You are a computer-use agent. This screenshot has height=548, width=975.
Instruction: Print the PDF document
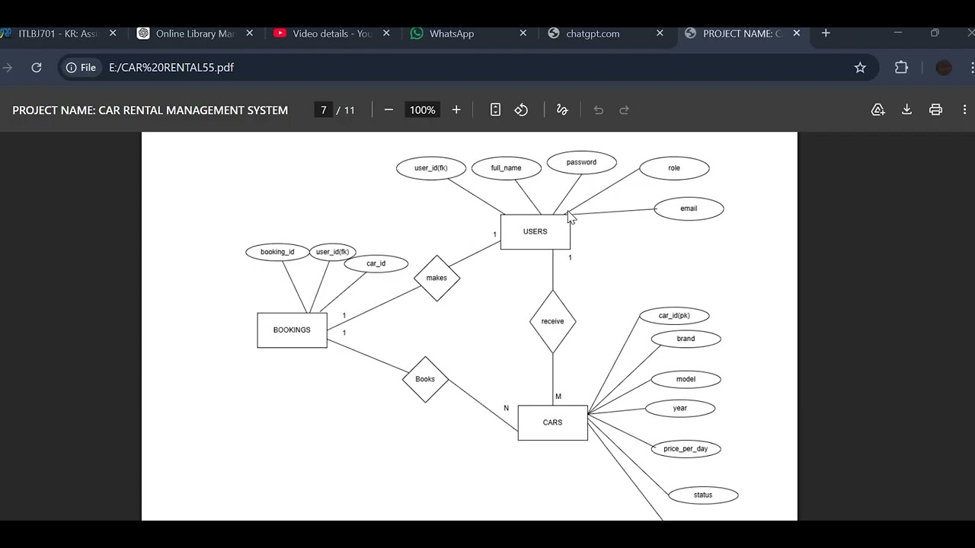(x=935, y=110)
